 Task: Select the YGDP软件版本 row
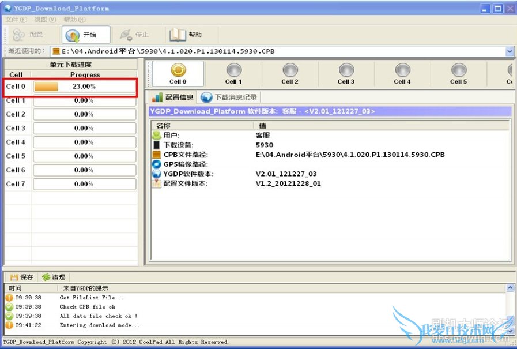[x=330, y=174]
